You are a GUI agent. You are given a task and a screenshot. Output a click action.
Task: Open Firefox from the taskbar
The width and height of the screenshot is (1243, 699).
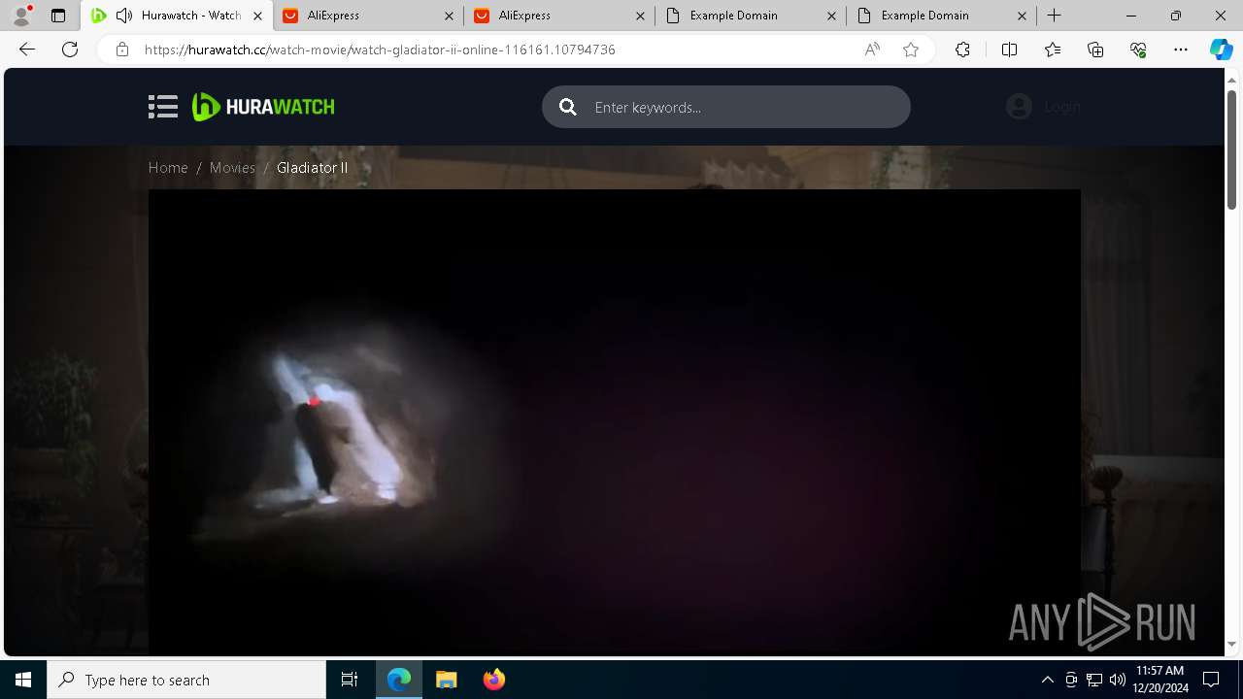click(x=493, y=680)
